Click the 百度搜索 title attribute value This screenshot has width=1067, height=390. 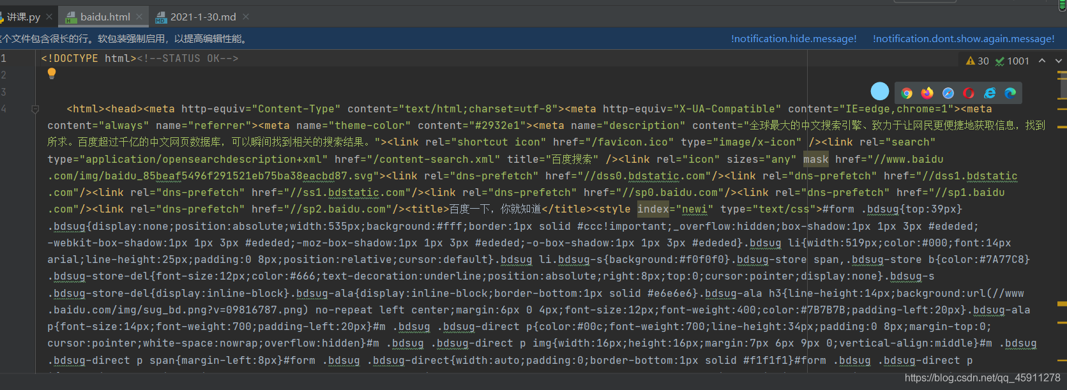point(571,159)
